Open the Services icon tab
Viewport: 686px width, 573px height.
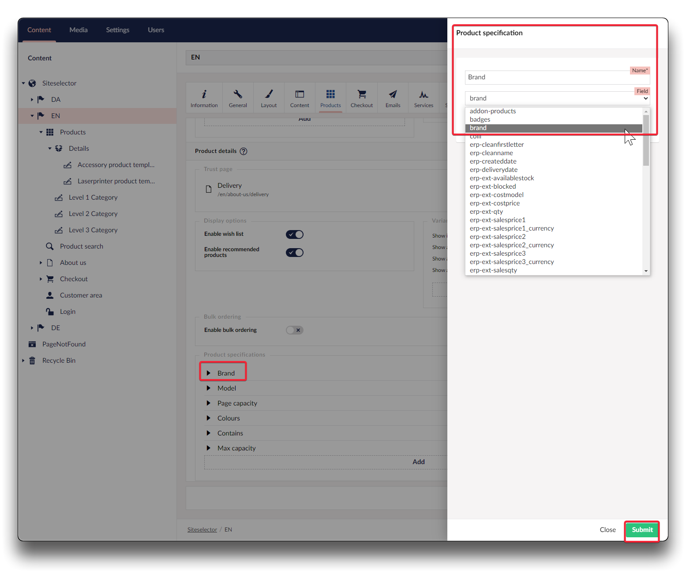(x=424, y=94)
